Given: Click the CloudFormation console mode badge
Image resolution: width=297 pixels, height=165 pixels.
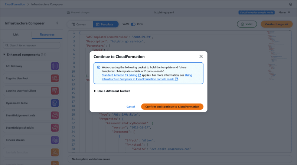Looking at the screenshot, I should click(x=257, y=13).
